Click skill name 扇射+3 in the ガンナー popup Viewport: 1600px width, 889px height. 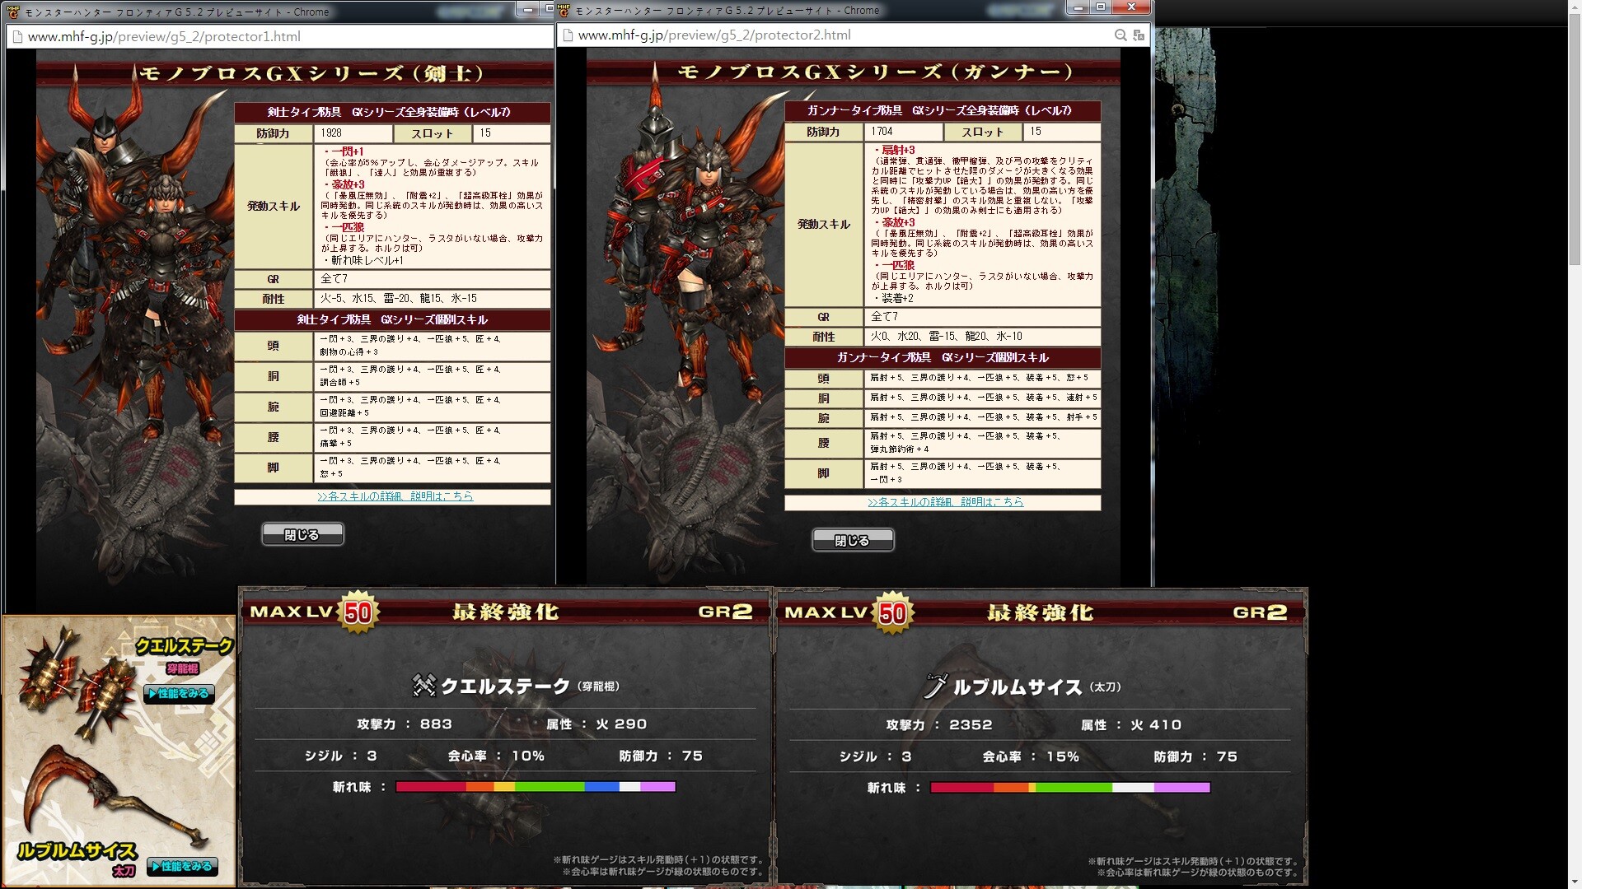coord(898,150)
